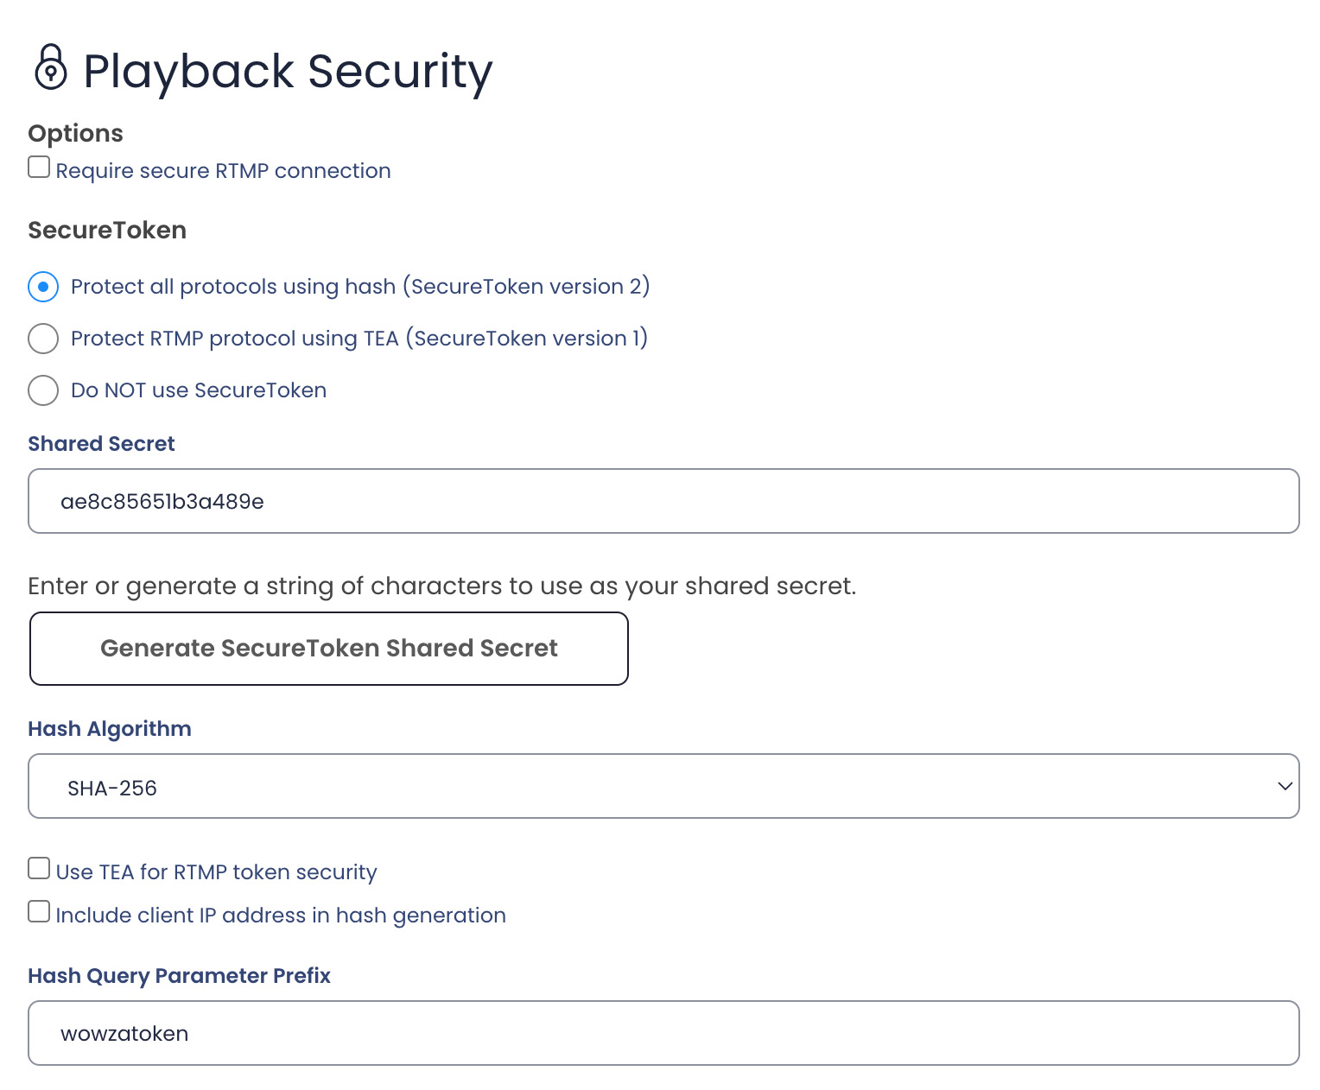Screen dimensions: 1320x1090
Task: Click the Include client IP address label text
Action: [281, 916]
